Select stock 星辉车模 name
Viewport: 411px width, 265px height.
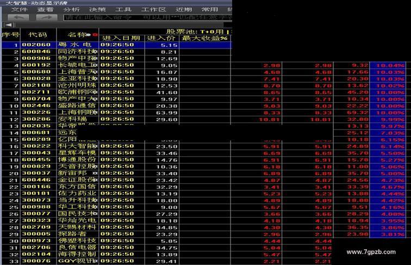point(77,153)
